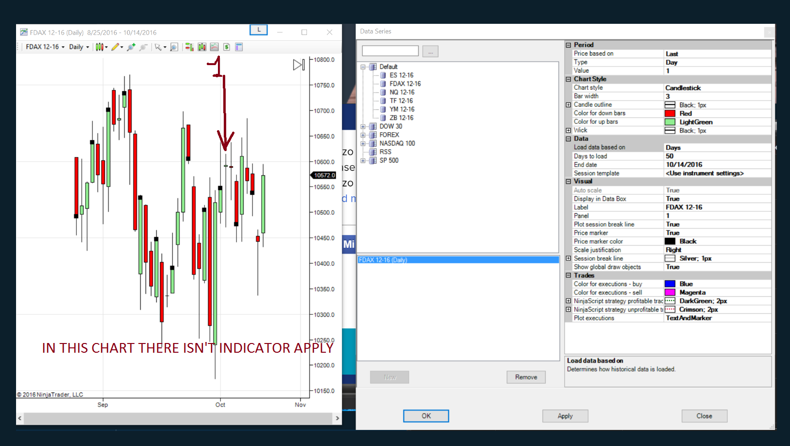Image resolution: width=790 pixels, height=446 pixels.
Task: Click the Plot executions TextAndMarker value
Action: click(718, 318)
